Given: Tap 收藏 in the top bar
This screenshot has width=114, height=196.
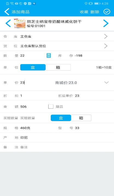Looking at the screenshot, I should (84, 12).
